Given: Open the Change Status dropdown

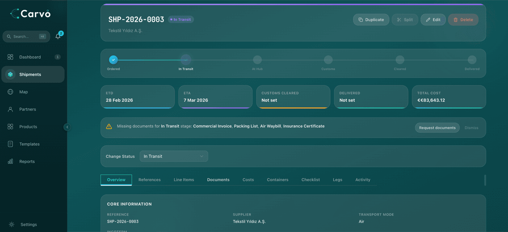Looking at the screenshot, I should 174,156.
